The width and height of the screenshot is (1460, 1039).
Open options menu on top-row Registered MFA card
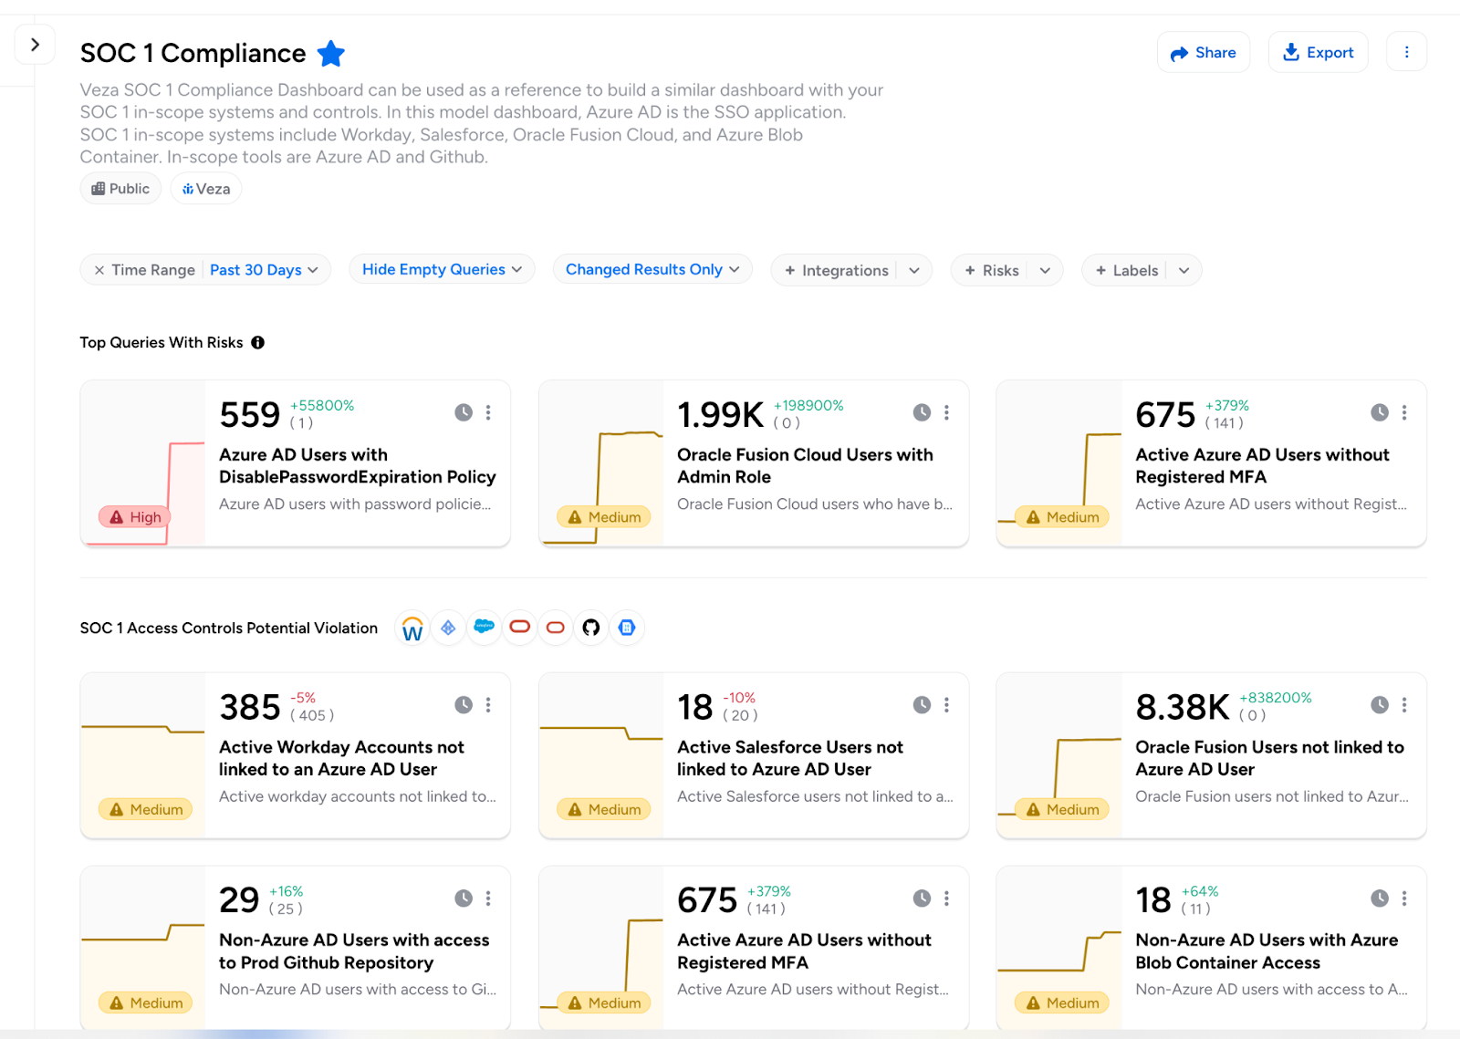1404,412
